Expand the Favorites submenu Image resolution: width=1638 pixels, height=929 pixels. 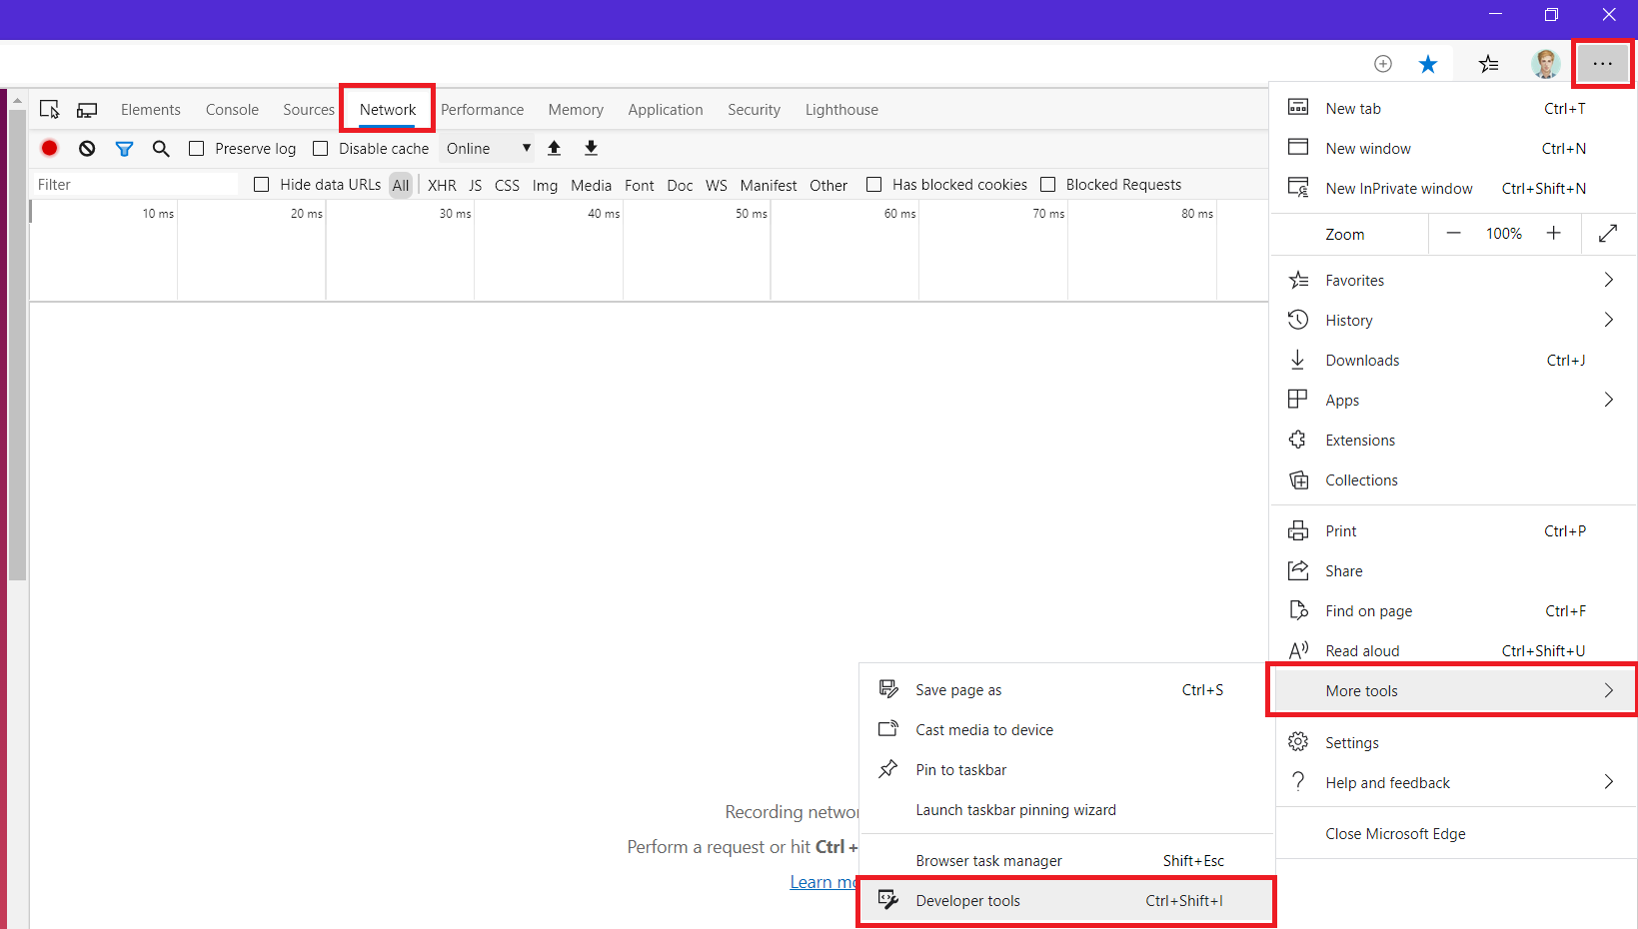coord(1354,280)
